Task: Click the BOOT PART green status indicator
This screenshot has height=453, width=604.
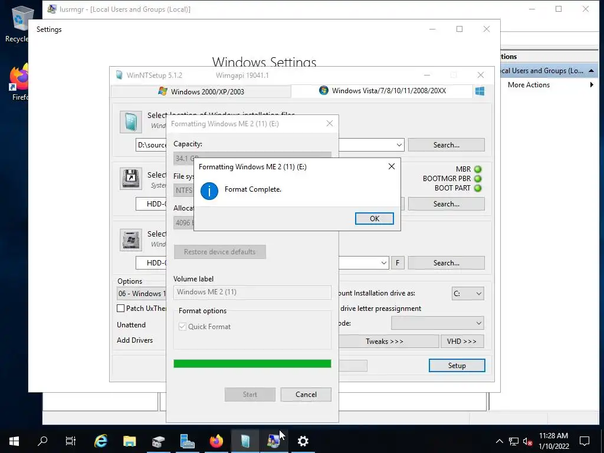Action: pyautogui.click(x=478, y=188)
